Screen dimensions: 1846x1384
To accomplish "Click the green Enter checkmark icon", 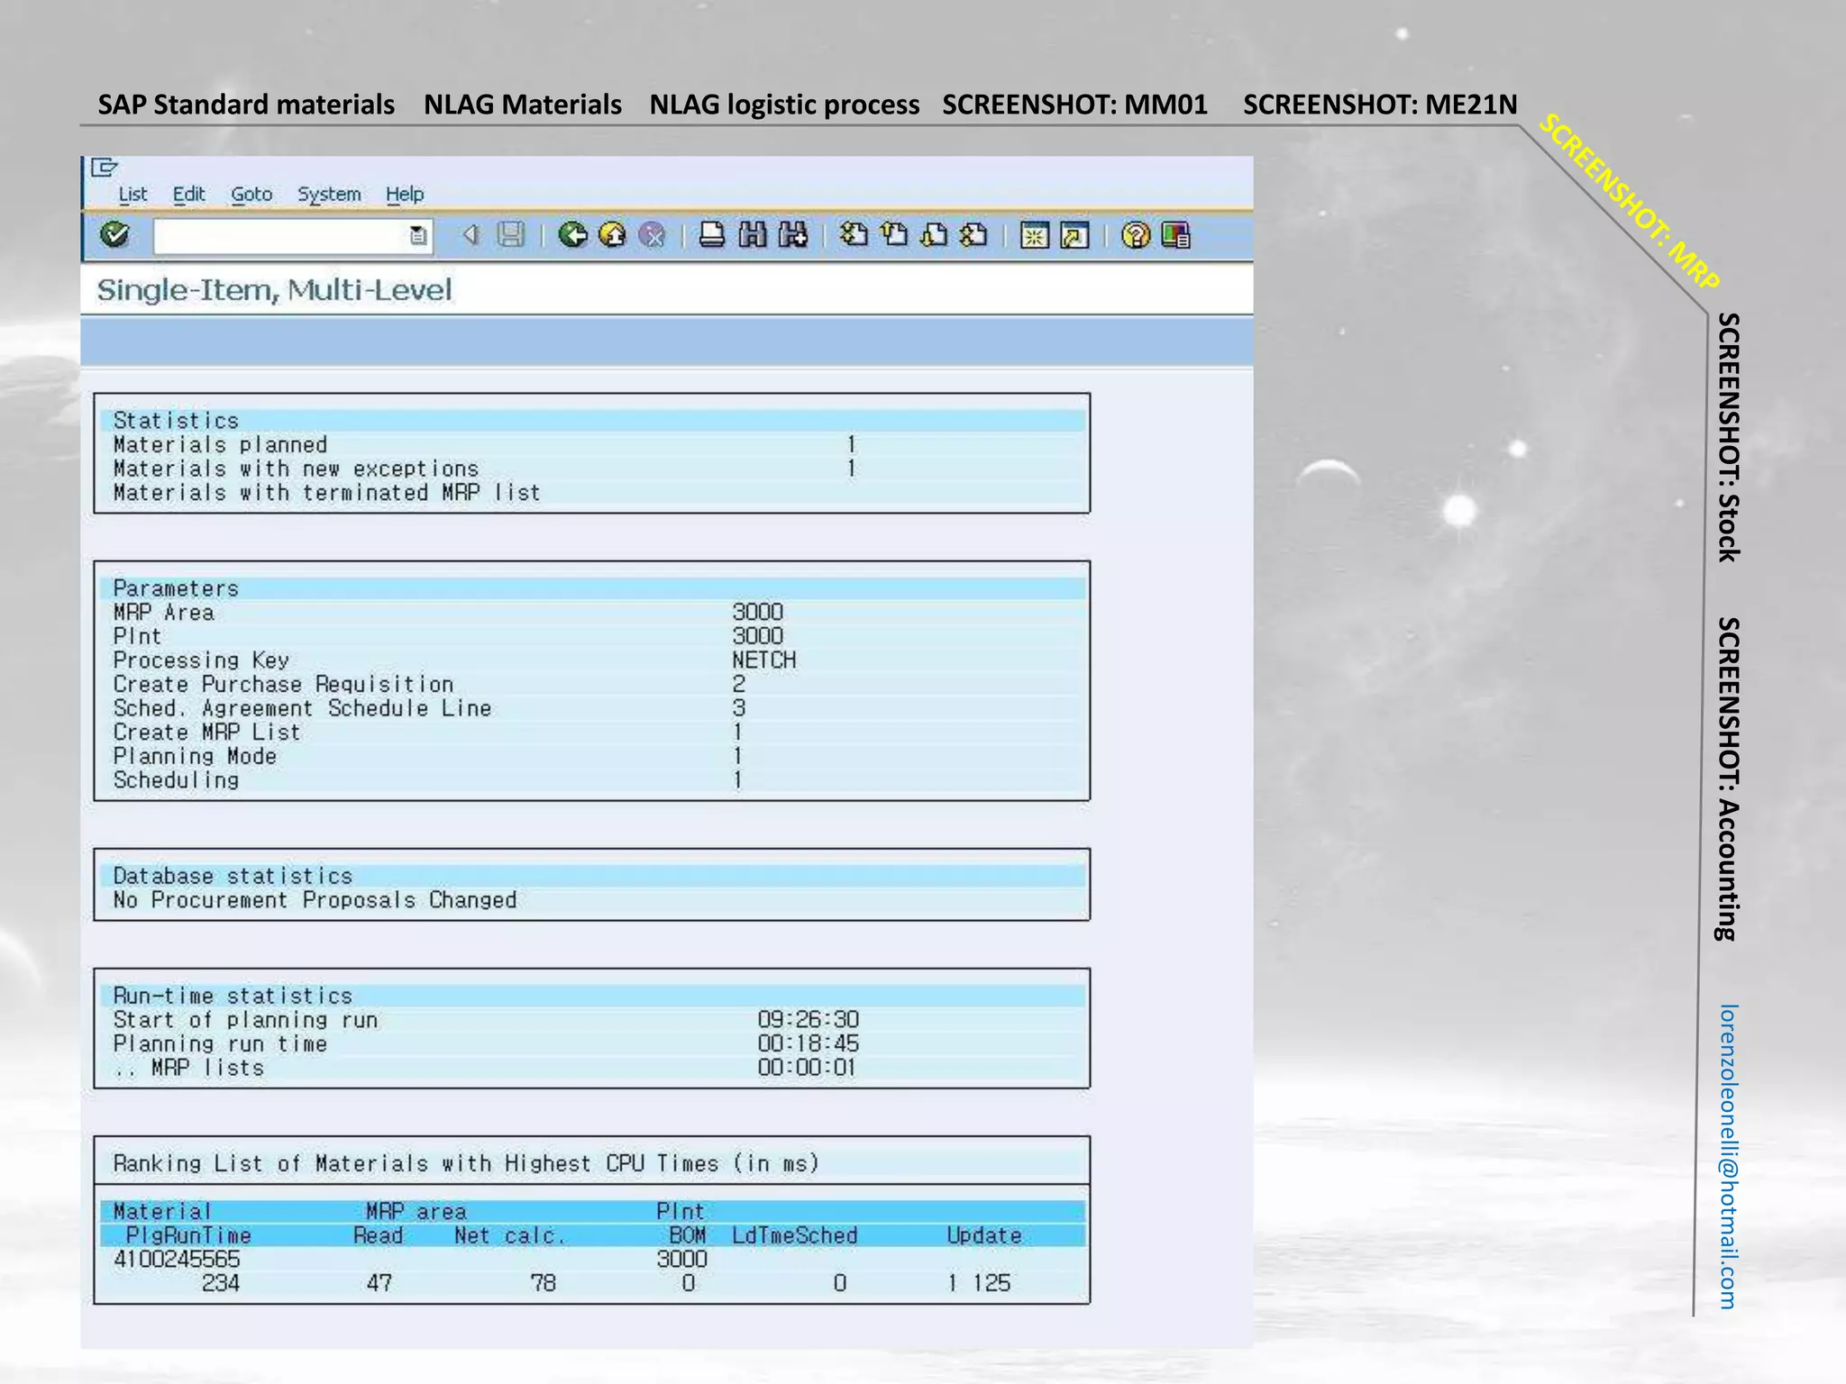I will click(114, 235).
